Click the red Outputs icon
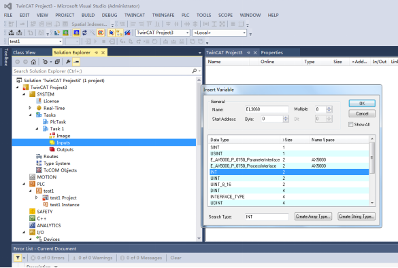 tap(52, 149)
